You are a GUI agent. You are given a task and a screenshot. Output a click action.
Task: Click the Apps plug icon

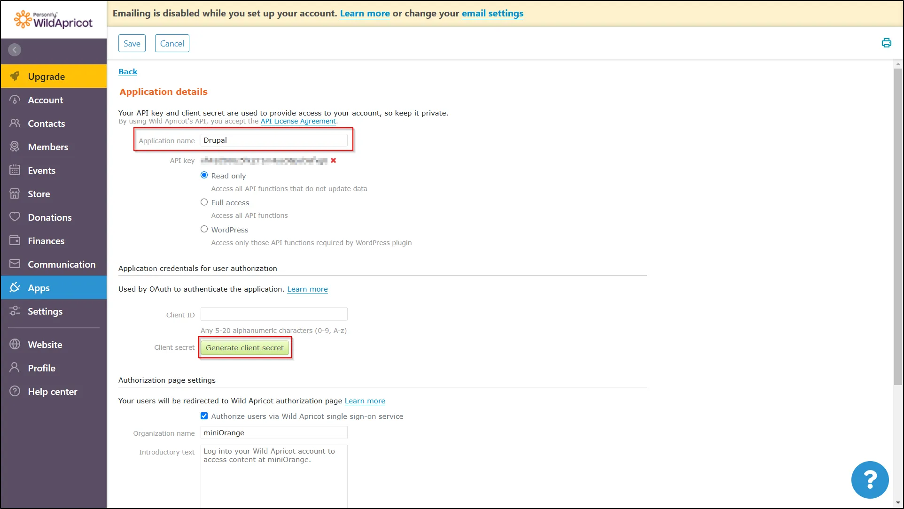point(15,287)
